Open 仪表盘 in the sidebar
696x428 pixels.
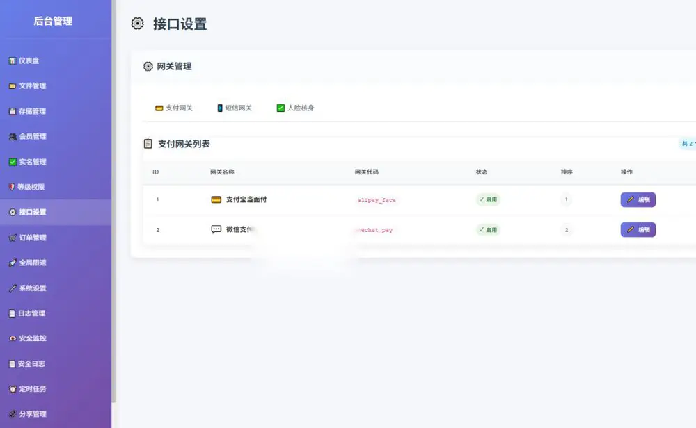(x=56, y=60)
